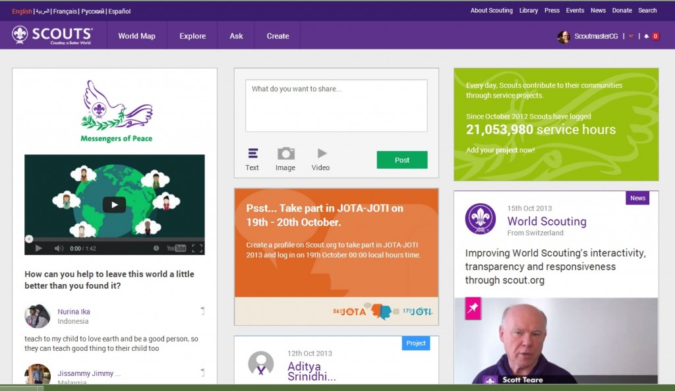This screenshot has width=675, height=391.
Task: Mute the video with the speaker icon
Action: [59, 249]
